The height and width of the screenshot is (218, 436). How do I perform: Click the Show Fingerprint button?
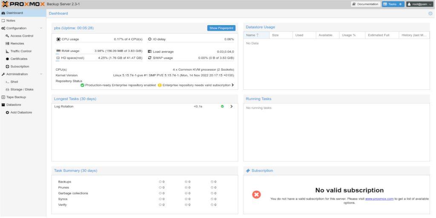221,28
